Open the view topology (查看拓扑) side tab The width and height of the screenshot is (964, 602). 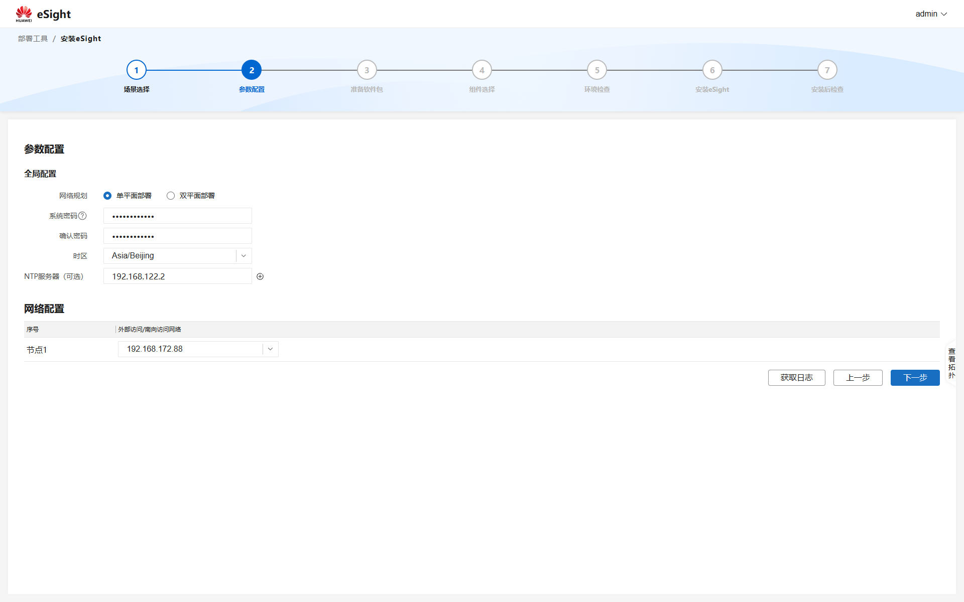tap(951, 363)
